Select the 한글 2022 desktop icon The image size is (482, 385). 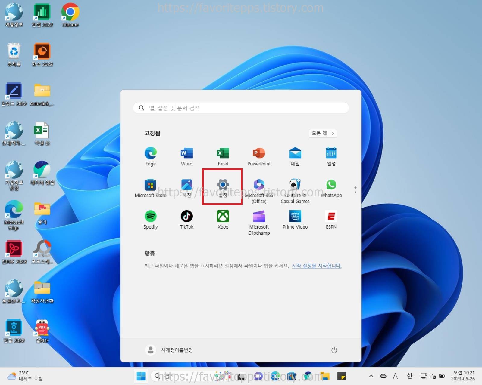point(14,331)
